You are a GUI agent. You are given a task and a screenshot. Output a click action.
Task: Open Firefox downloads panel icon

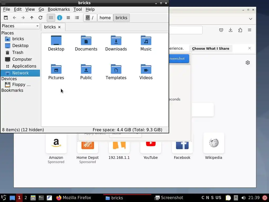(231, 30)
